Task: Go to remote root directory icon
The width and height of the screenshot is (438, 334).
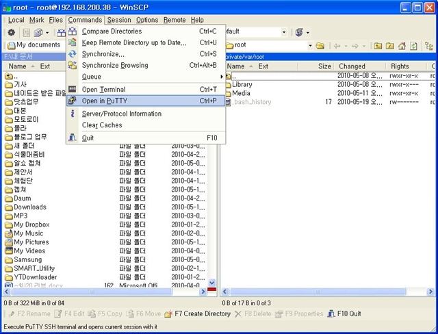Action: 389,46
